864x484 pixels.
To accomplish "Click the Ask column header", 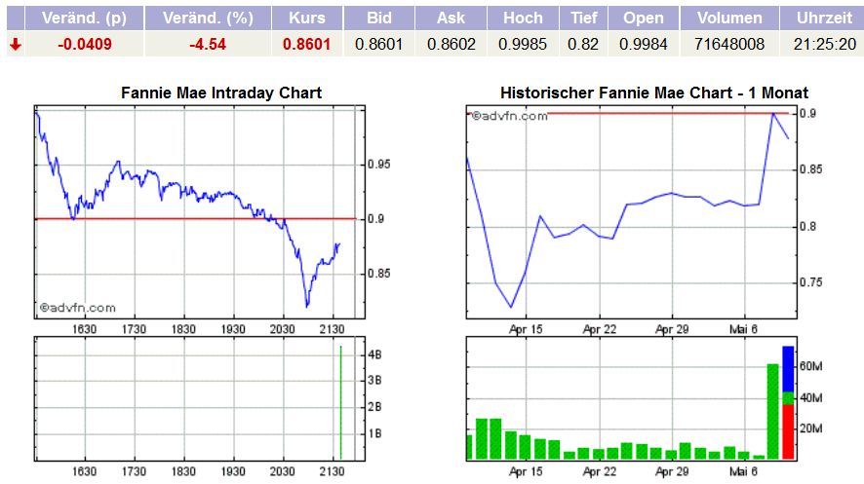I will click(451, 19).
